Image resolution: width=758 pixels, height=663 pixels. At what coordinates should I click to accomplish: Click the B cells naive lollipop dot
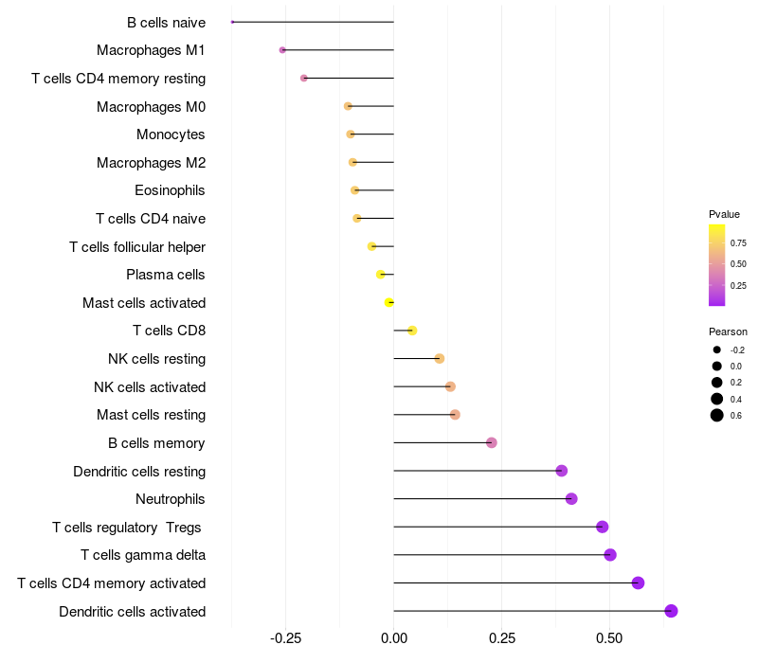[x=232, y=22]
